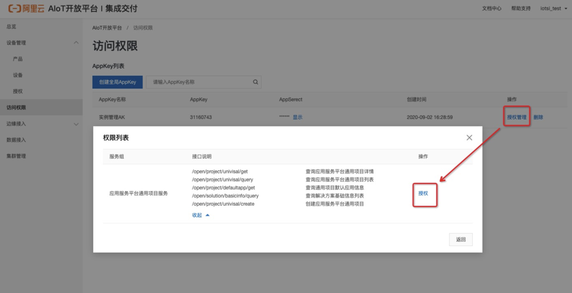572x293 pixels.
Task: Click 授权 link in the 权限列表 dialog
Action: click(423, 193)
